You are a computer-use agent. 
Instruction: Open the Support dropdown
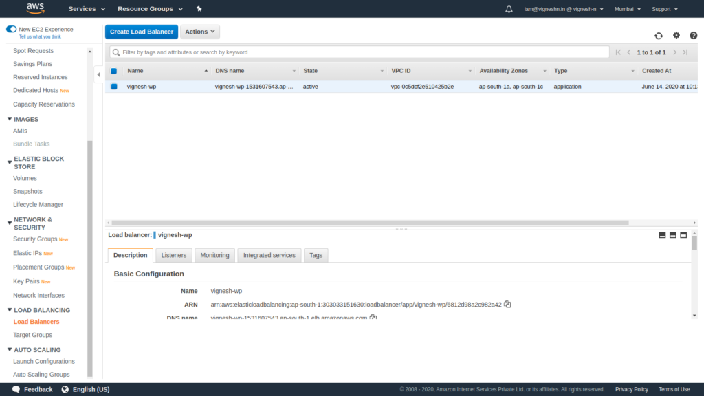[665, 9]
